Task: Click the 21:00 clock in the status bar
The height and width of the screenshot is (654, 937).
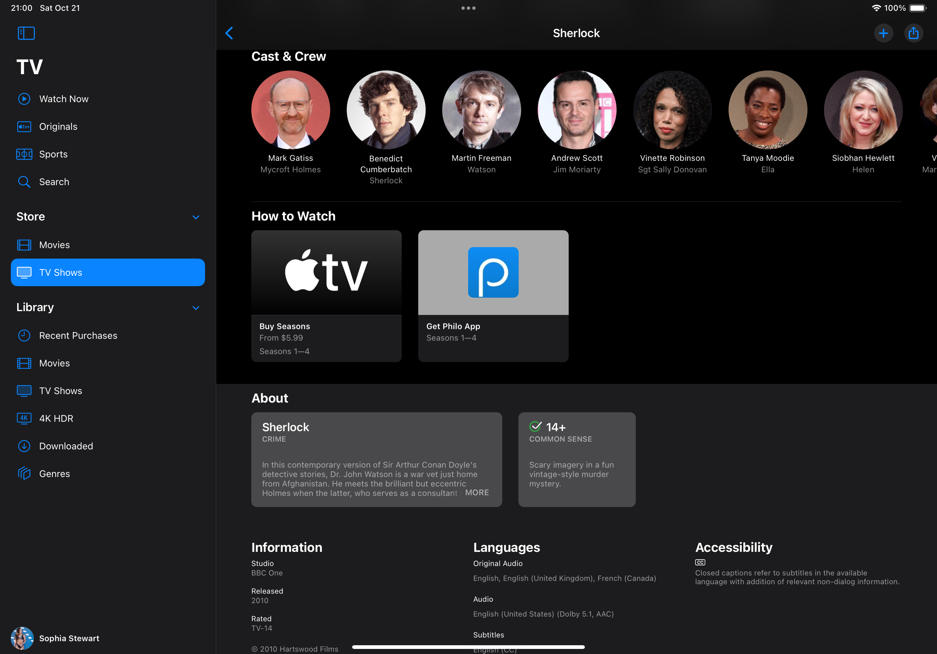Action: click(22, 8)
